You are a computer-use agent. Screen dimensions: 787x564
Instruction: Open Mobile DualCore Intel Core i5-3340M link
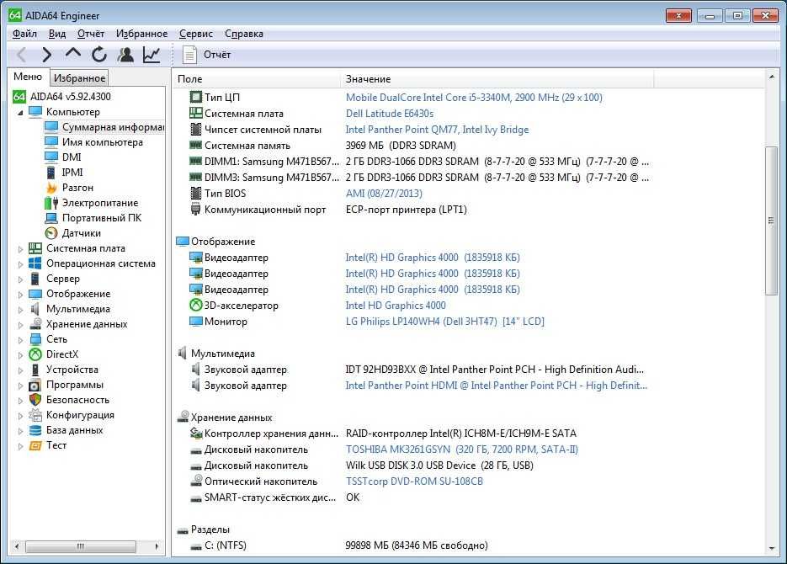[474, 98]
